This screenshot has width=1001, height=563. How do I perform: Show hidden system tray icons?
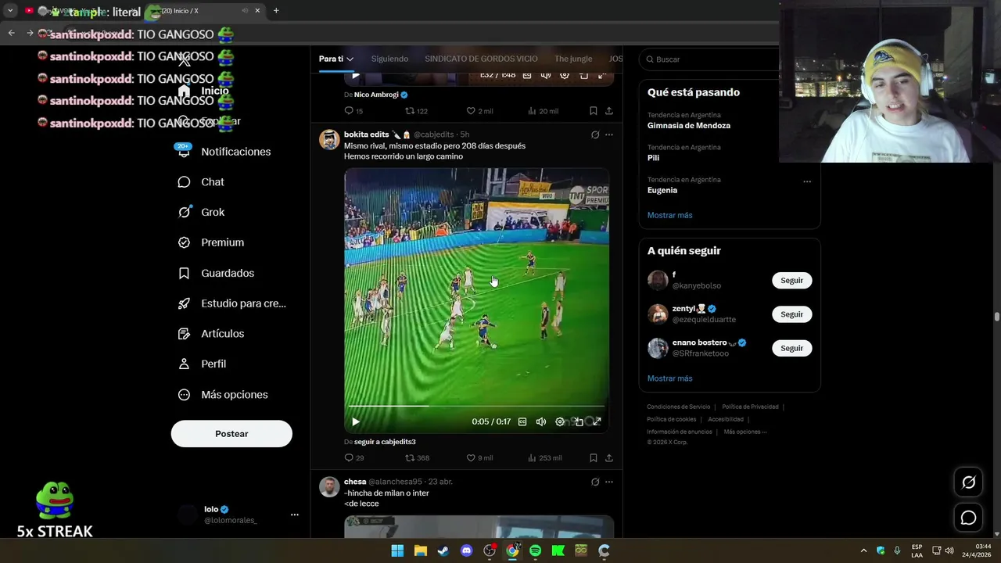pyautogui.click(x=863, y=550)
